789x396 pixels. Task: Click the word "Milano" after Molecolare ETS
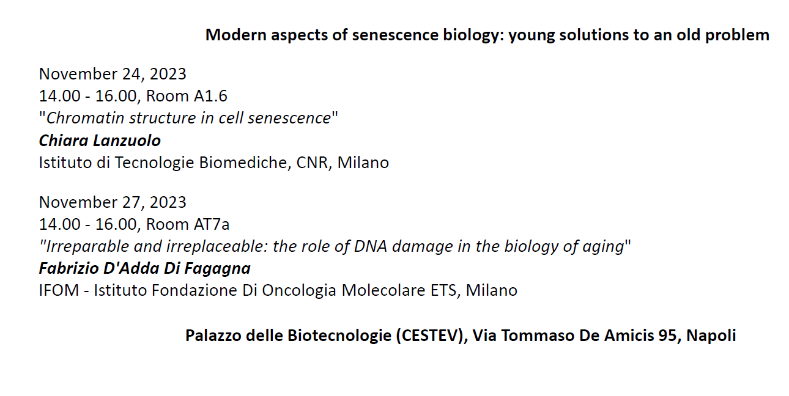click(492, 290)
